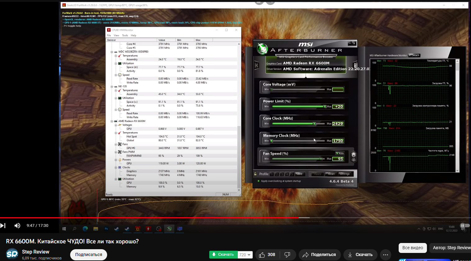Image resolution: width=471 pixels, height=261 pixels.
Task: Click the Voltages lightning icon
Action: pyautogui.click(x=120, y=125)
